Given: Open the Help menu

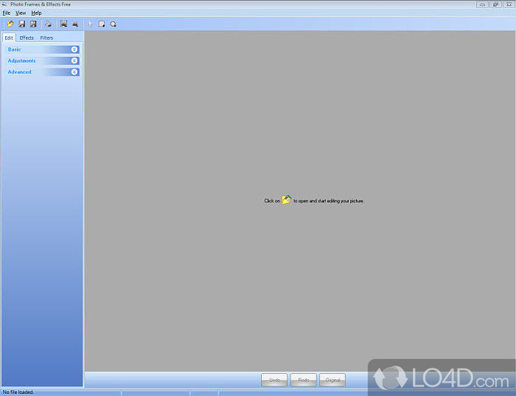Looking at the screenshot, I should point(36,13).
